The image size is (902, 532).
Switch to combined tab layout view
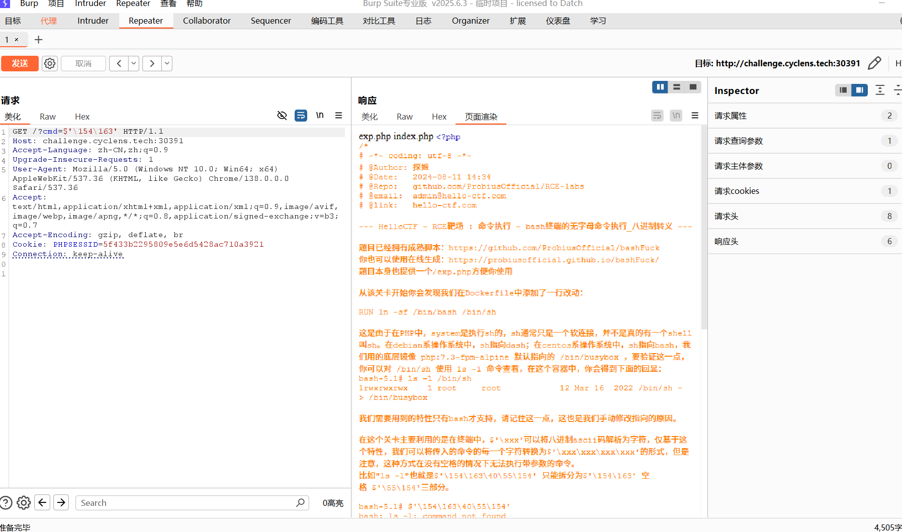[693, 87]
